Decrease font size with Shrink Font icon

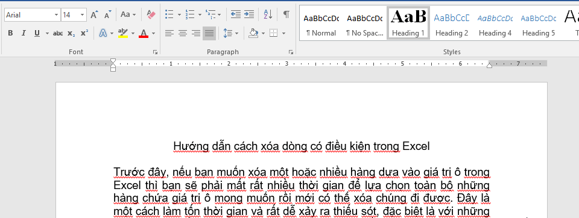pos(107,15)
